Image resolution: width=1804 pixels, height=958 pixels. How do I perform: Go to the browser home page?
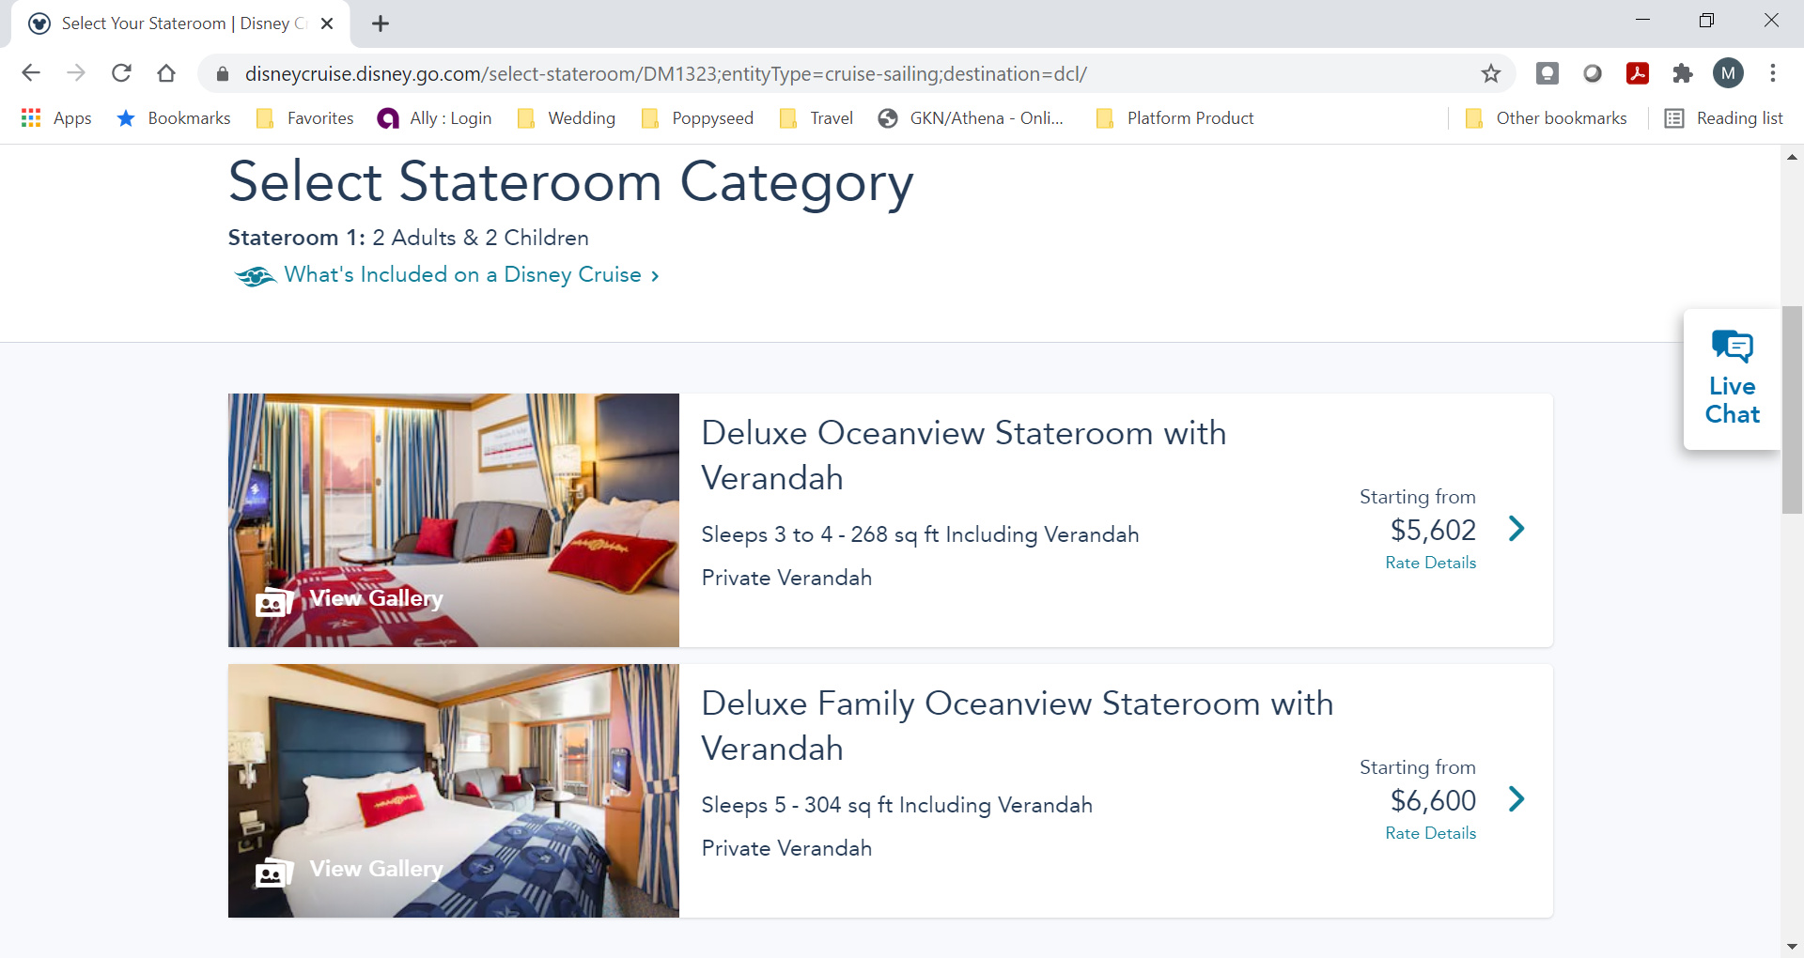point(166,73)
